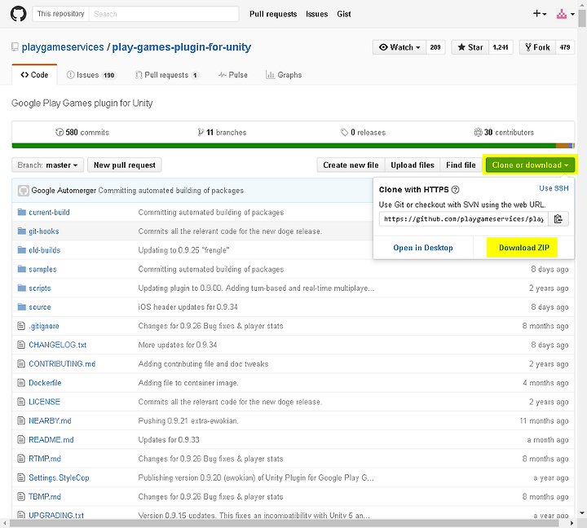Focus the repository search field
The image size is (587, 528).
point(164,14)
